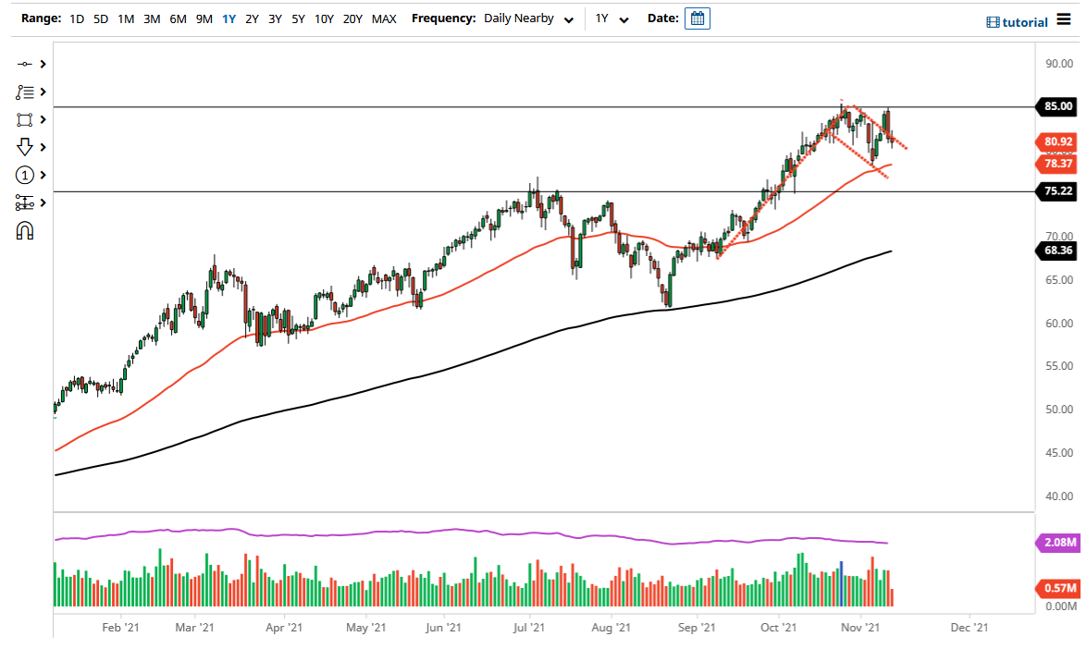This screenshot has width=1087, height=649.
Task: Select the arrow annotation tool
Action: click(x=26, y=147)
